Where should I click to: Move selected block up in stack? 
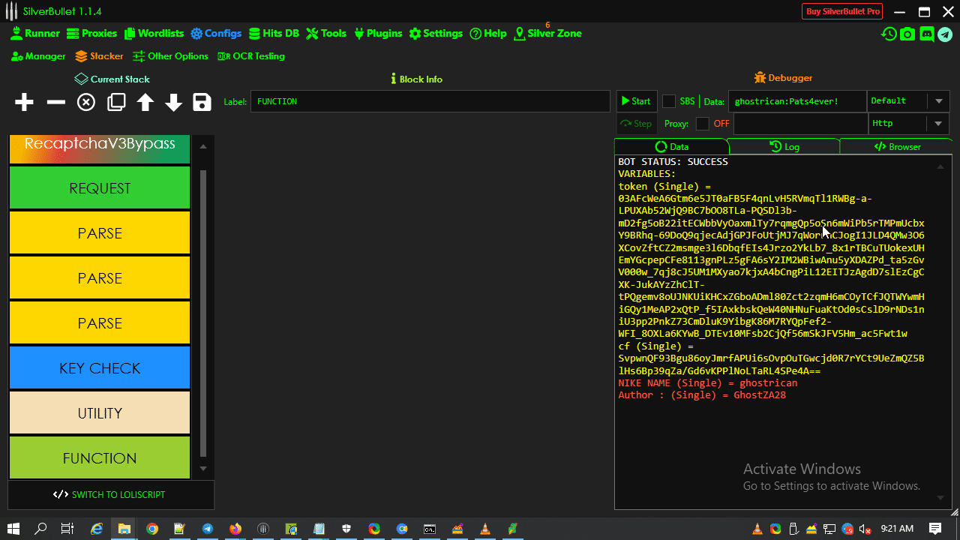point(145,102)
